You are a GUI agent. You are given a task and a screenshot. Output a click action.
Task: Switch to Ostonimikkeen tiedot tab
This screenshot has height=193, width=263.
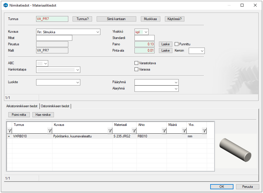[55, 106]
